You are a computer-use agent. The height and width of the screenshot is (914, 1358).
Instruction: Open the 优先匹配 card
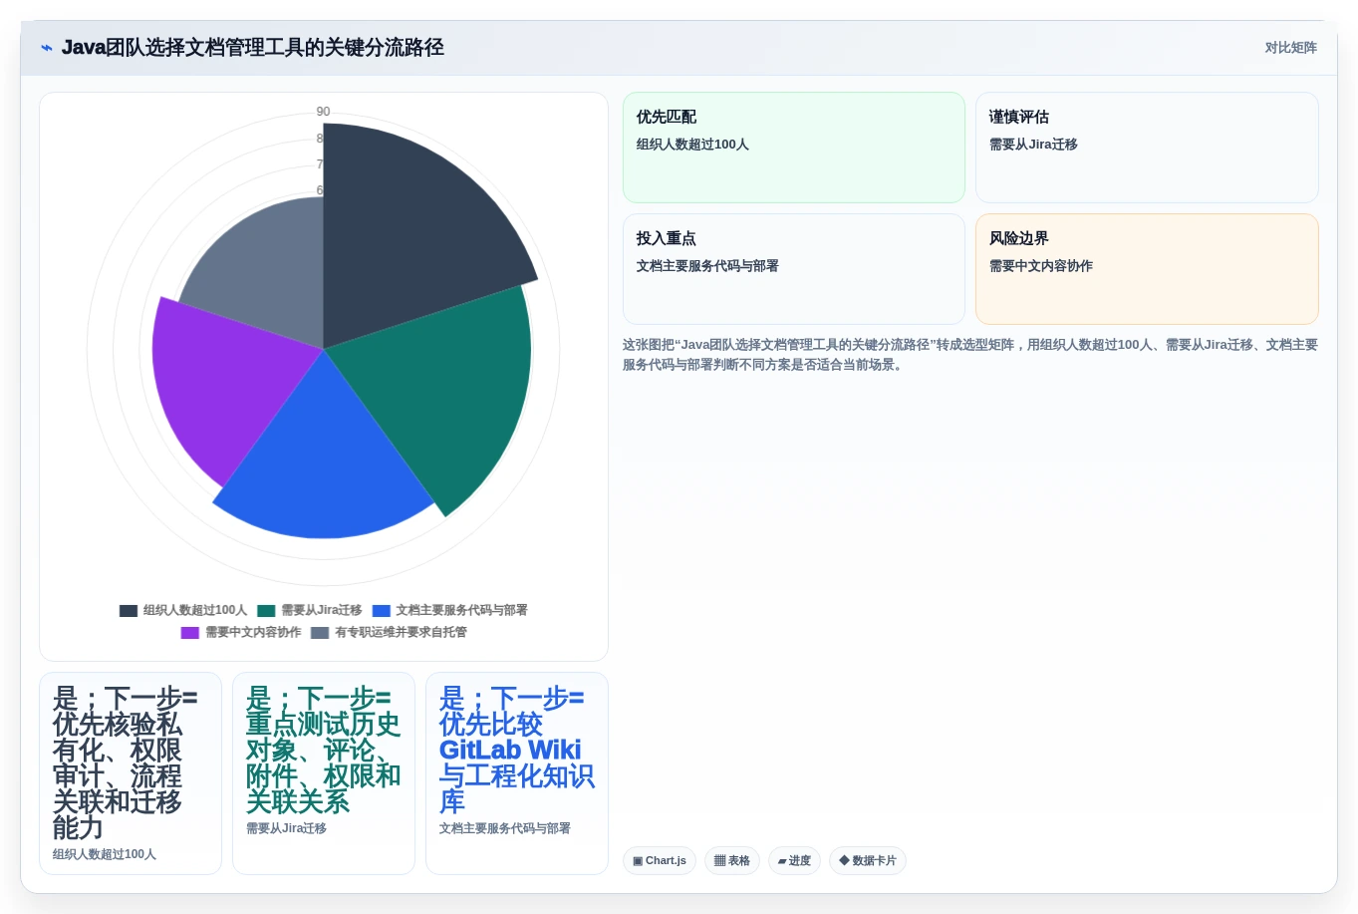pyautogui.click(x=794, y=148)
